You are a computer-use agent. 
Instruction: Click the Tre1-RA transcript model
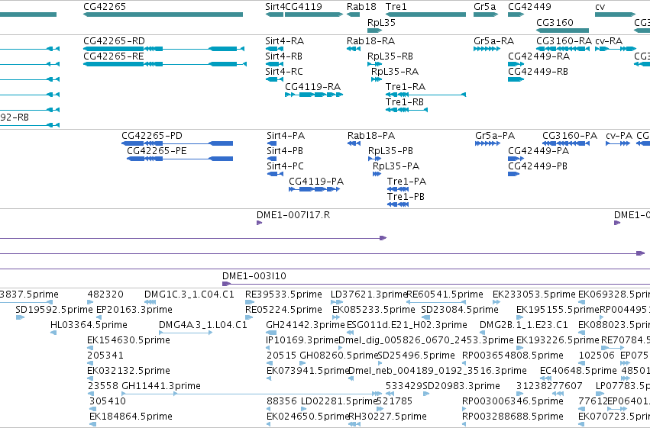(x=425, y=95)
